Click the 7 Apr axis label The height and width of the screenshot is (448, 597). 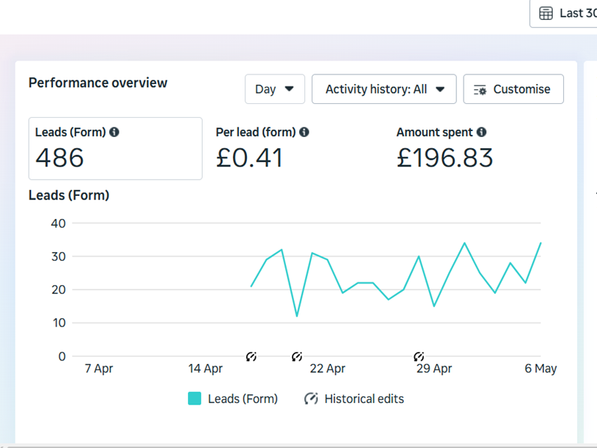99,368
